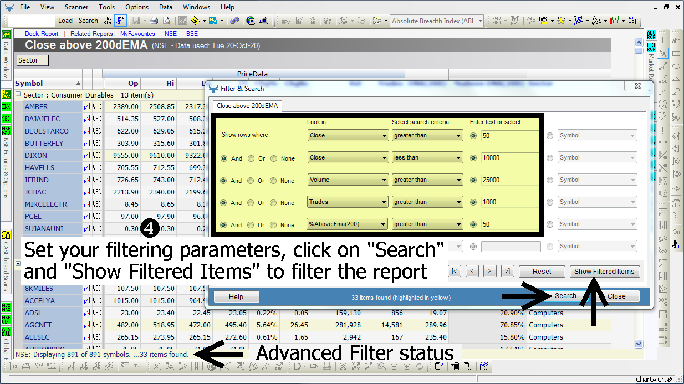Click the GLOBAL sidebar icon
684x384 pixels.
point(6,331)
